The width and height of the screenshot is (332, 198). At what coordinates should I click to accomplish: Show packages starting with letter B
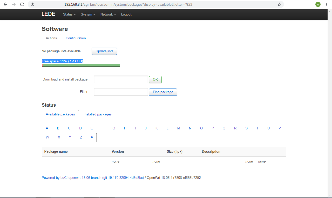[x=58, y=128]
